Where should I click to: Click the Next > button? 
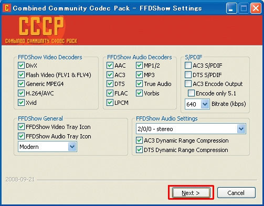[x=191, y=193]
